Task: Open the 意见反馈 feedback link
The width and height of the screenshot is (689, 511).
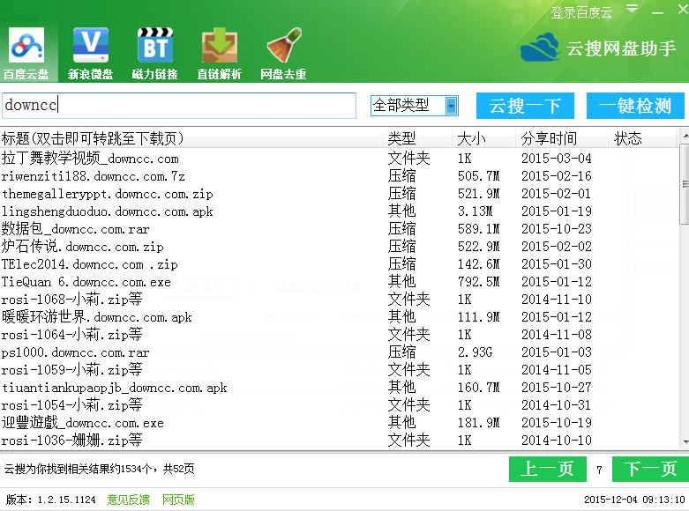Action: coord(128,500)
